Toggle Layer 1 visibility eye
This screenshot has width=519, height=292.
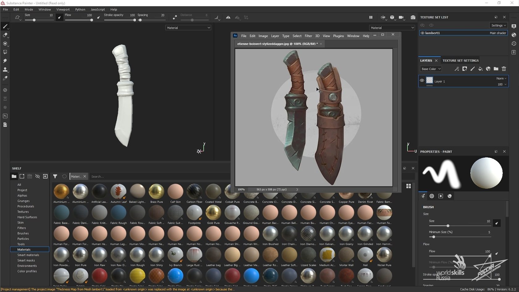[x=422, y=80]
